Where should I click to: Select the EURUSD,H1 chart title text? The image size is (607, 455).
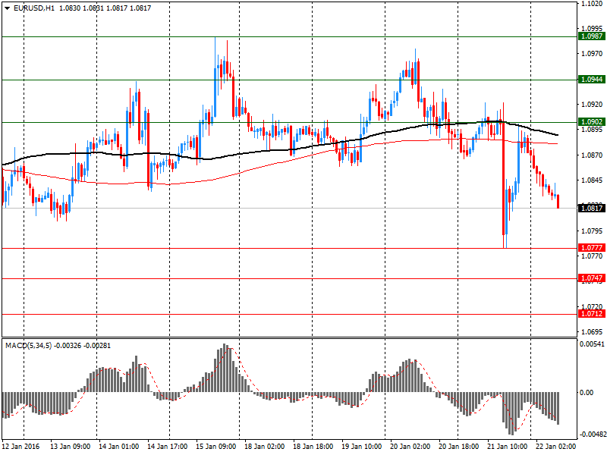(x=34, y=8)
